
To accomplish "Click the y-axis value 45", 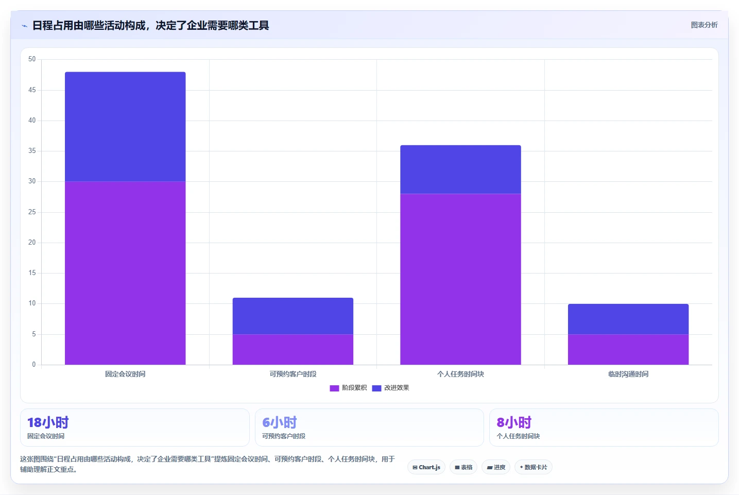I will (x=32, y=90).
